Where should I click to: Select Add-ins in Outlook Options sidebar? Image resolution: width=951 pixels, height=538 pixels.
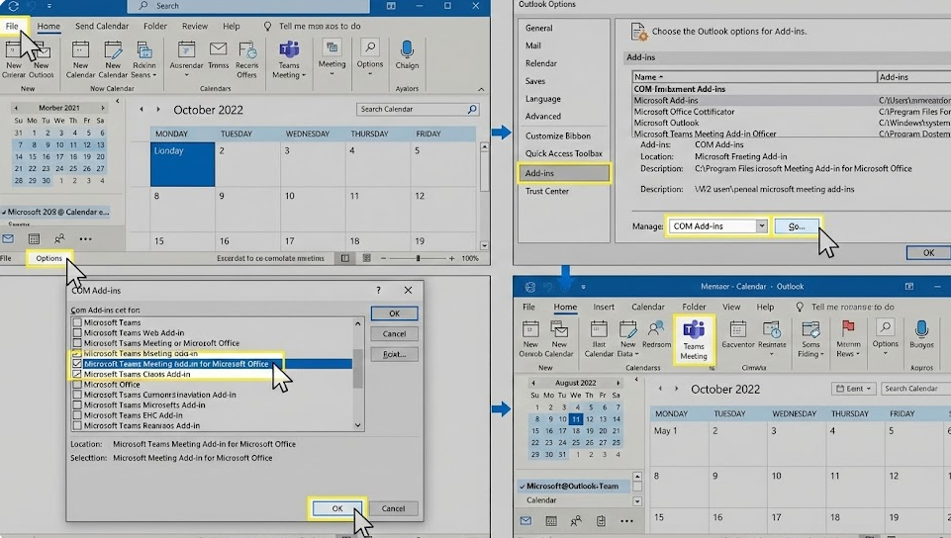coord(566,173)
